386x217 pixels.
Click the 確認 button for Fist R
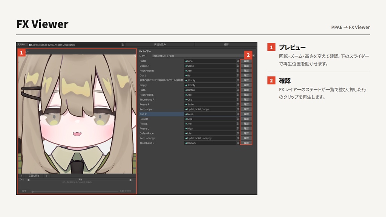[x=246, y=61]
